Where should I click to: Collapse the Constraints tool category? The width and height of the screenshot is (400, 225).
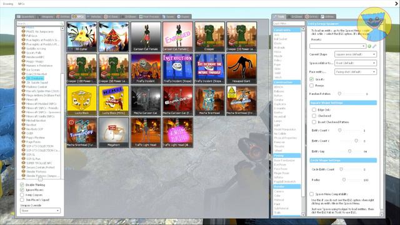pos(287,30)
